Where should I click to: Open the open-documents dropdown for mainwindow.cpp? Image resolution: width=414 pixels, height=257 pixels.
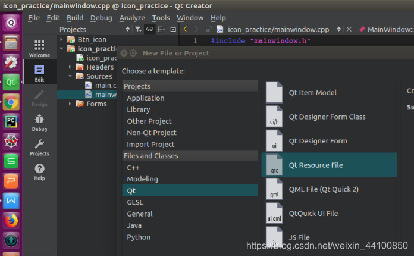[338, 29]
